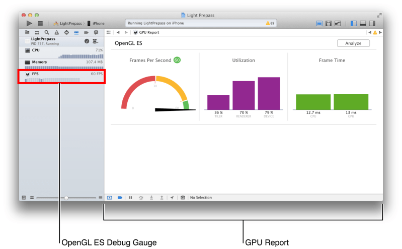Image resolution: width=402 pixels, height=249 pixels.
Task: Click No Selection in debug bar
Action: [201, 198]
